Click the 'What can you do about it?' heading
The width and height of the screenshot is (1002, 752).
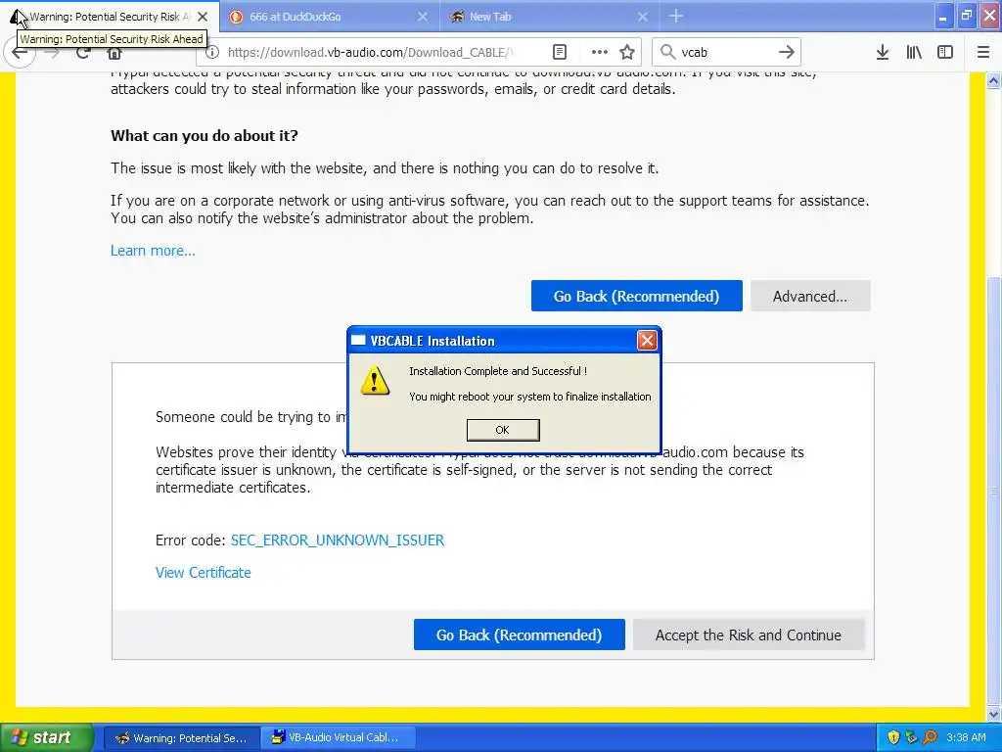click(x=205, y=135)
